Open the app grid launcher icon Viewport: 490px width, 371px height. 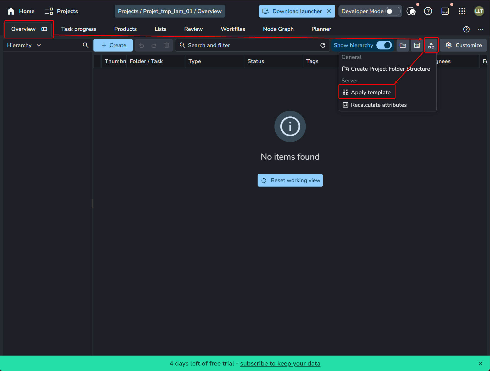[462, 11]
